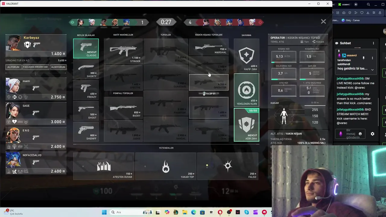Open Opera browser from taskbar
The height and width of the screenshot is (217, 386).
tap(220, 212)
